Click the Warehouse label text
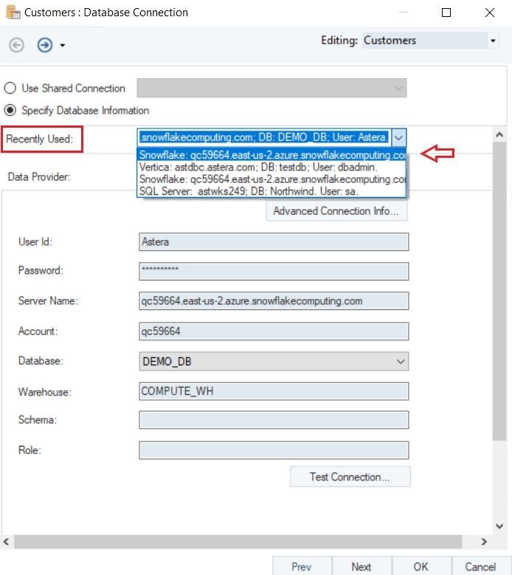 45,392
